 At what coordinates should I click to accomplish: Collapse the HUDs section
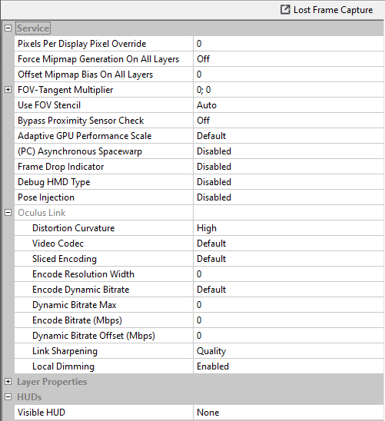[8, 397]
